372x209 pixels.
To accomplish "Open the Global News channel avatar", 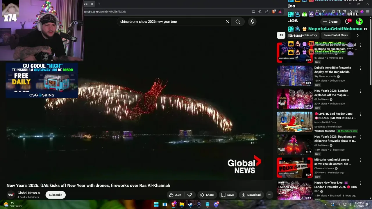I will click(x=11, y=195).
